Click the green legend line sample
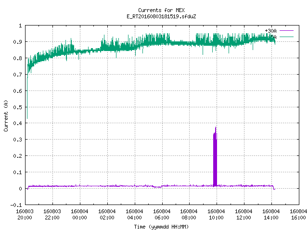Screen dimensions: 308x231 coord(286,37)
